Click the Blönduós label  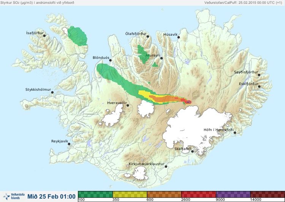[101, 58]
